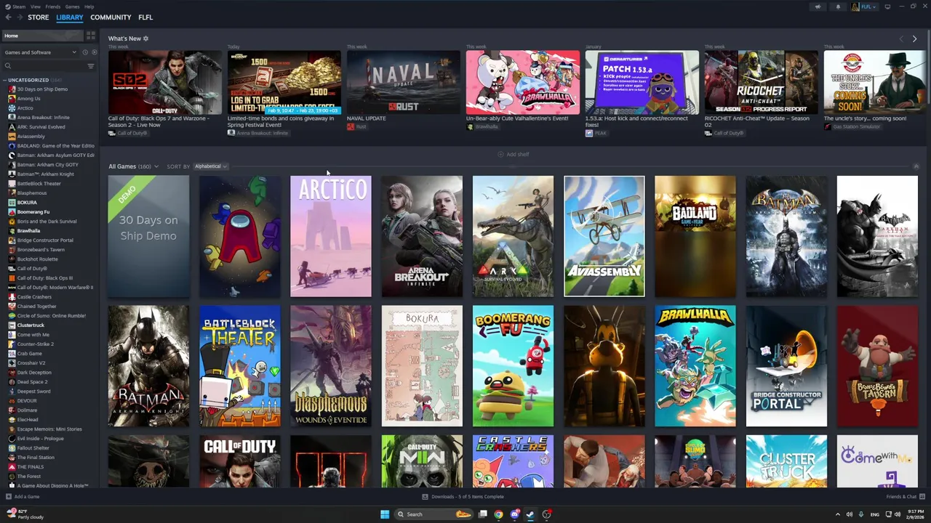This screenshot has width=931, height=523.
Task: Click the sidebar search magnifier icon
Action: pos(8,66)
